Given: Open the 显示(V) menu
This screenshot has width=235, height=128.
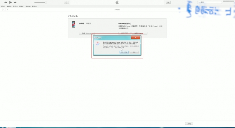Looking at the screenshot, I should (15, 6).
